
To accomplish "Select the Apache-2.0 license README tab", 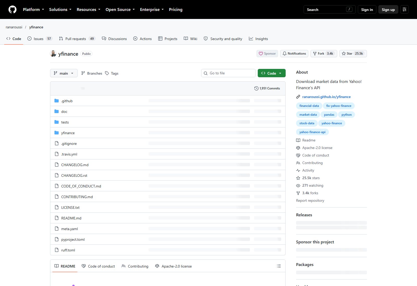I will point(173,266).
